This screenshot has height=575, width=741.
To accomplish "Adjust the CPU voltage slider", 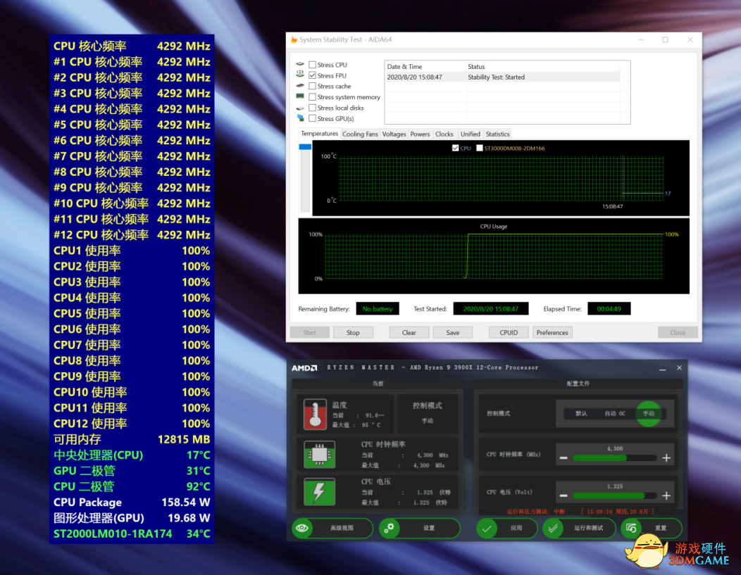I will (x=615, y=495).
